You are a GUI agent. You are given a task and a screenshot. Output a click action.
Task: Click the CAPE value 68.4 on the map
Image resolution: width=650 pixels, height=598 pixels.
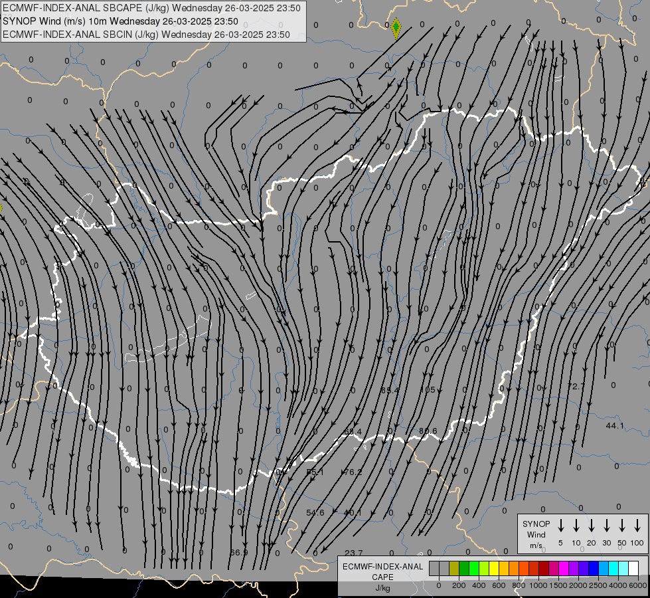(x=353, y=432)
